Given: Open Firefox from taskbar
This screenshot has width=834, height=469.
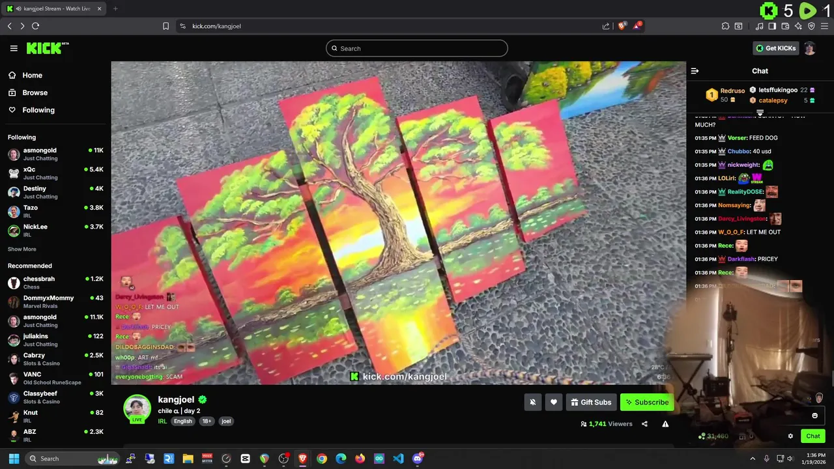Looking at the screenshot, I should pos(360,459).
